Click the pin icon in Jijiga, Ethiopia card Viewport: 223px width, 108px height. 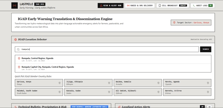(x=109, y=83)
